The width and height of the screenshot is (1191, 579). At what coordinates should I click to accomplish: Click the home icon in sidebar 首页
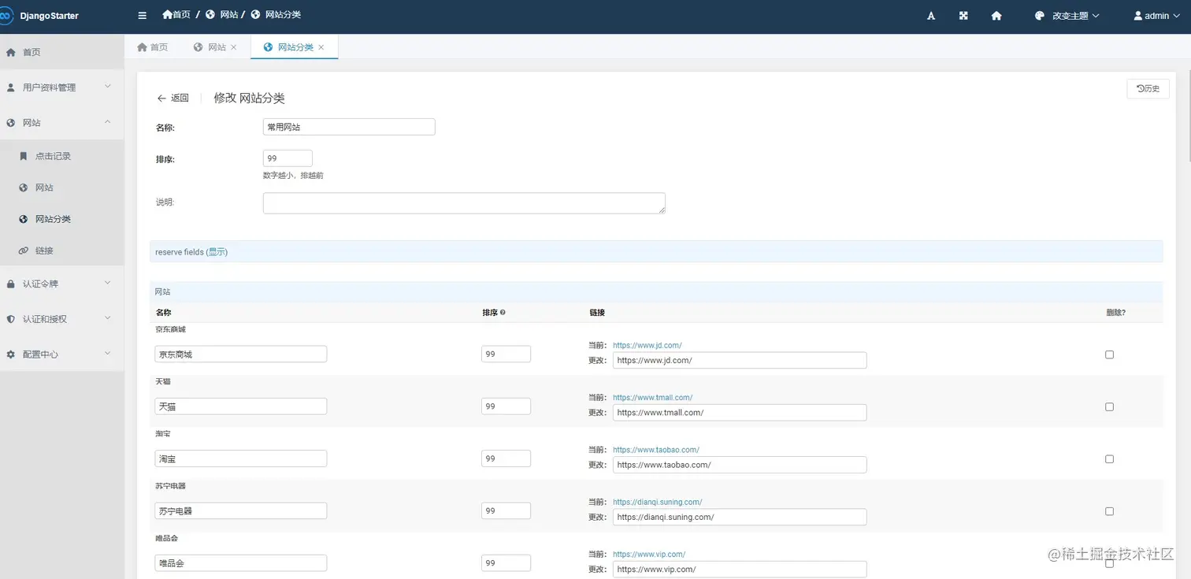[11, 52]
